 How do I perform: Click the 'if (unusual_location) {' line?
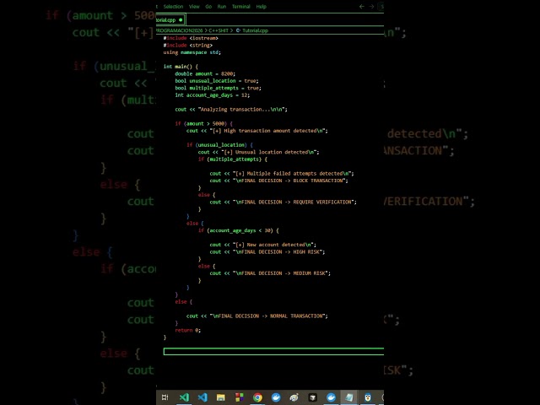[219, 145]
